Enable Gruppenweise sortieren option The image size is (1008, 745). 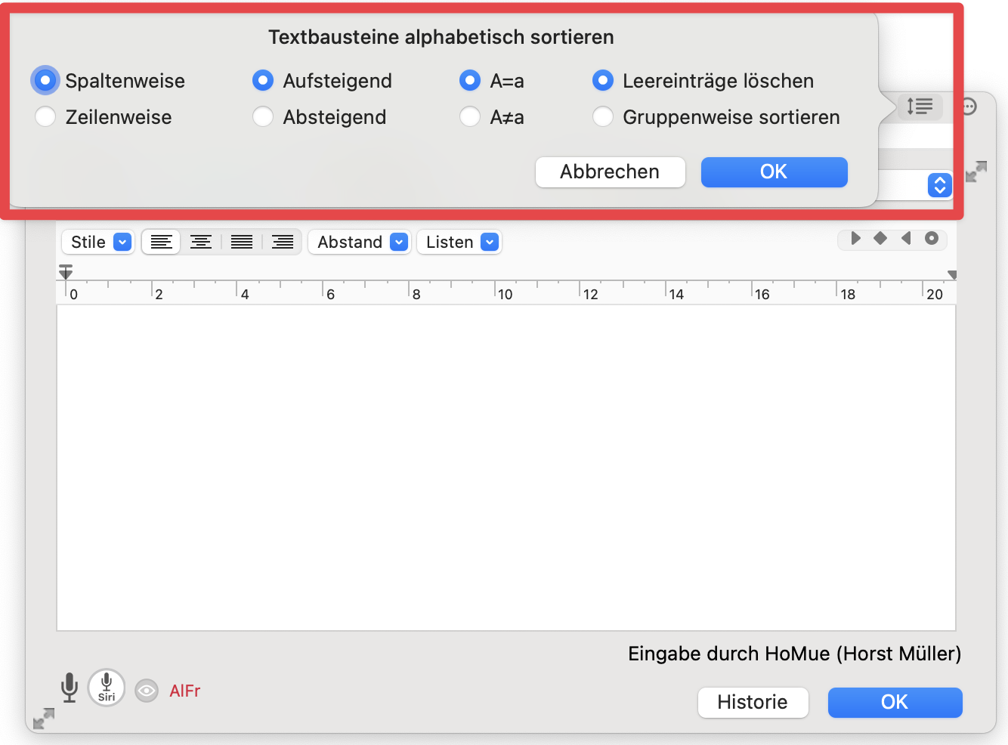603,116
